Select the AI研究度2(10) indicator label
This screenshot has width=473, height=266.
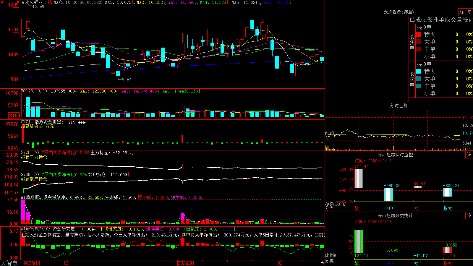[35, 229]
